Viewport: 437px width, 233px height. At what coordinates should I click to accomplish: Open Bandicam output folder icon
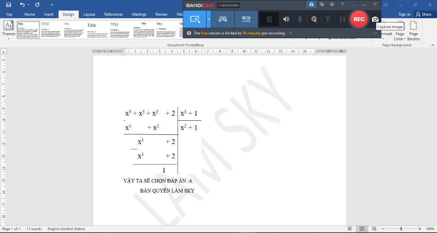322,4
